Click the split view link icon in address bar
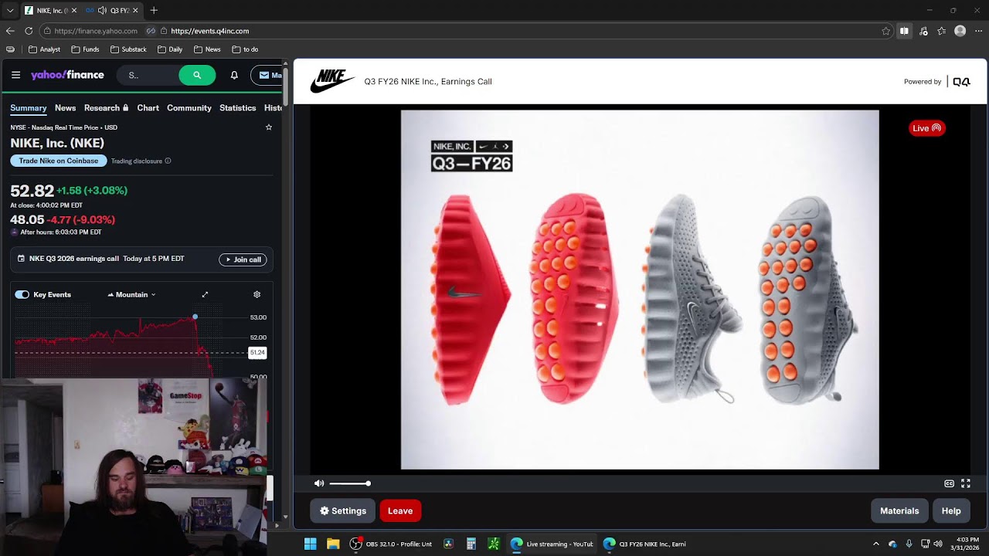 point(151,31)
